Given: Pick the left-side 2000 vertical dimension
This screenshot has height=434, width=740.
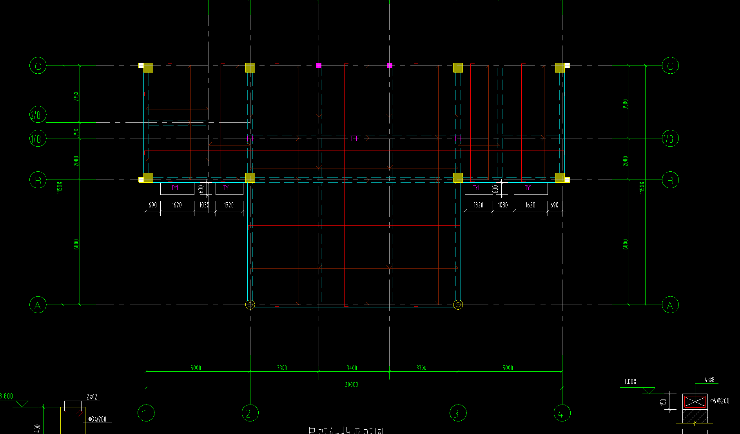Looking at the screenshot, I should click(x=76, y=161).
